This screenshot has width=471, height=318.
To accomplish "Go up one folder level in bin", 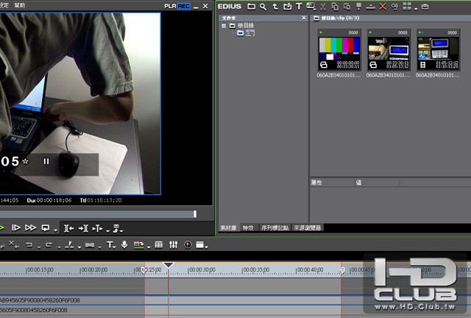I will [x=275, y=7].
